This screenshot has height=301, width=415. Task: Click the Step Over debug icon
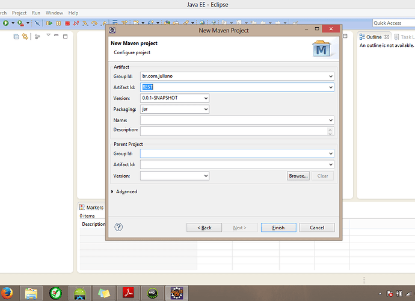(94, 23)
